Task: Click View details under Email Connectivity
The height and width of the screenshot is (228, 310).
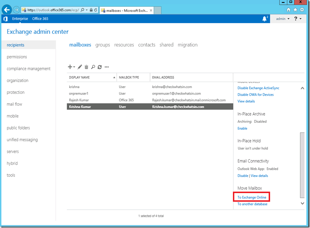Action: [259, 176]
